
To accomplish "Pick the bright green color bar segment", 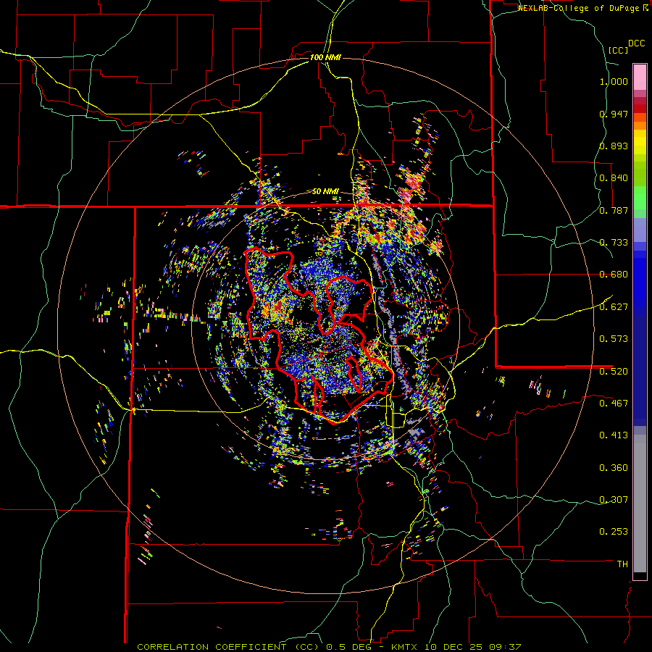I will pos(640,198).
